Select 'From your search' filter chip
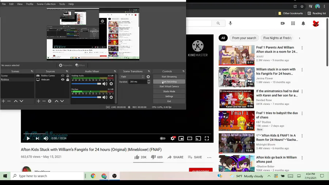The image size is (329, 185). pos(244,38)
